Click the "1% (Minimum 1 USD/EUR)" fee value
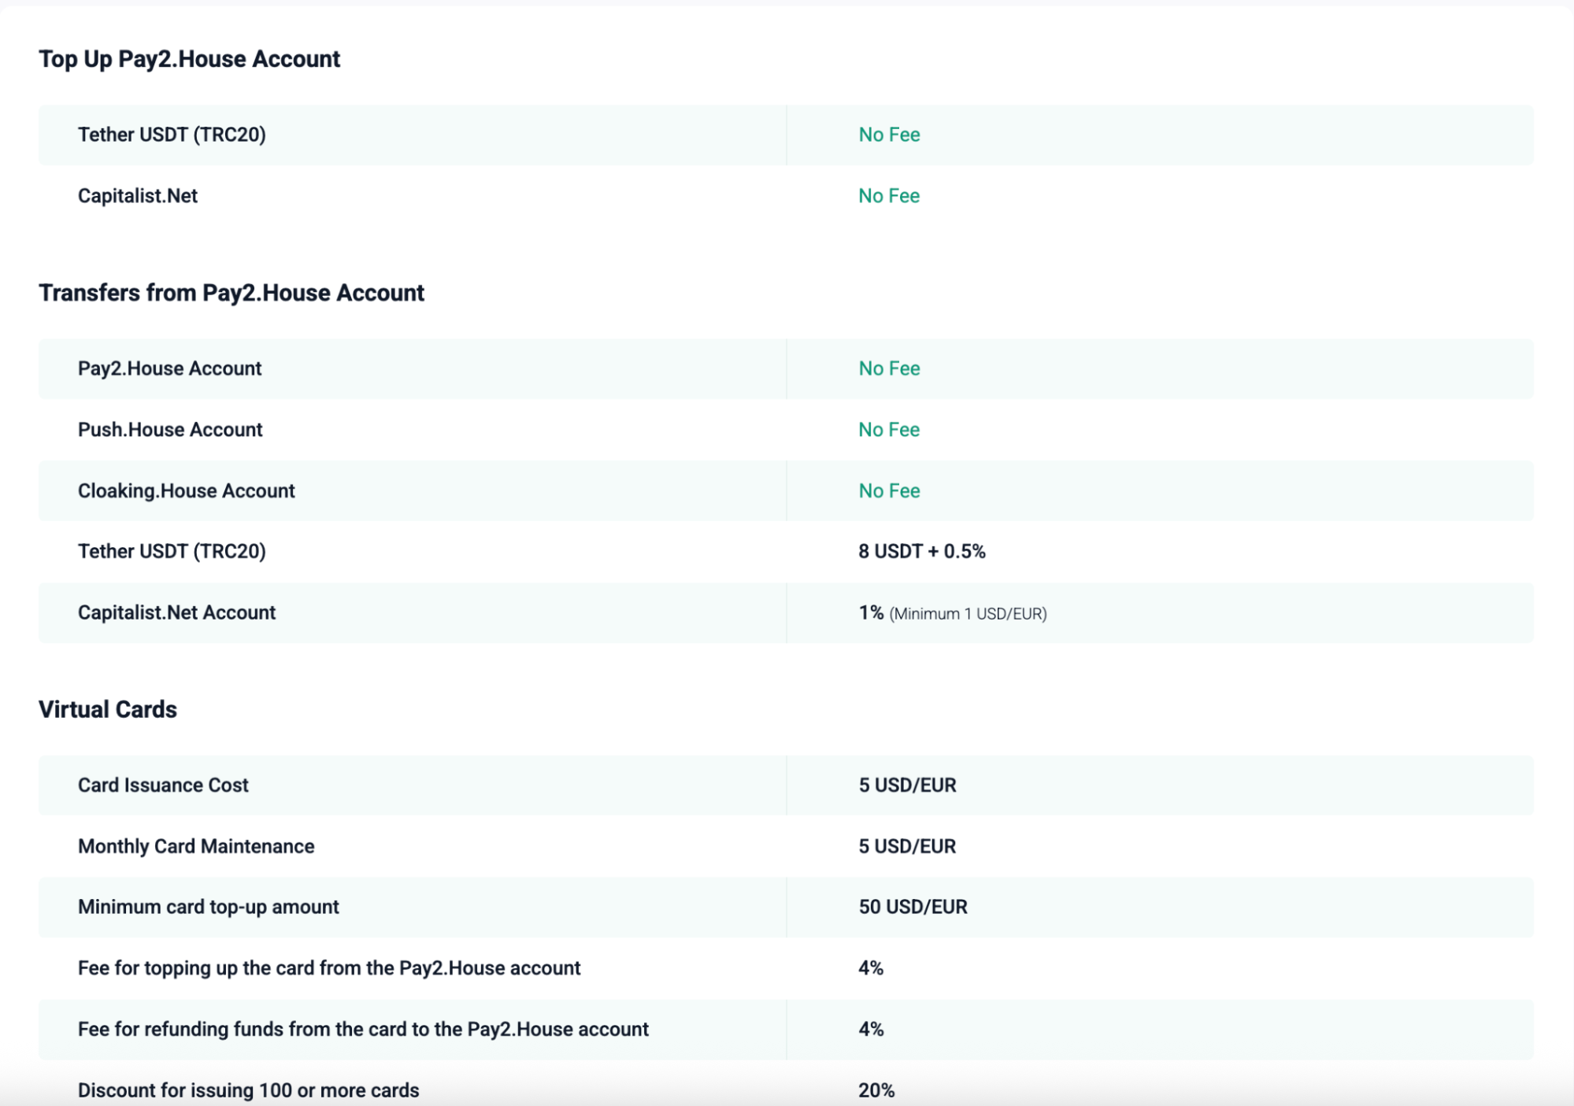1574x1106 pixels. pos(953,613)
